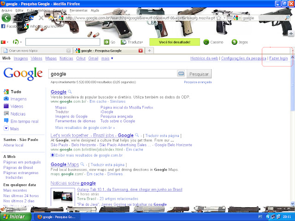
Task: Click 'Páginas em português' filter
Action: [22, 162]
